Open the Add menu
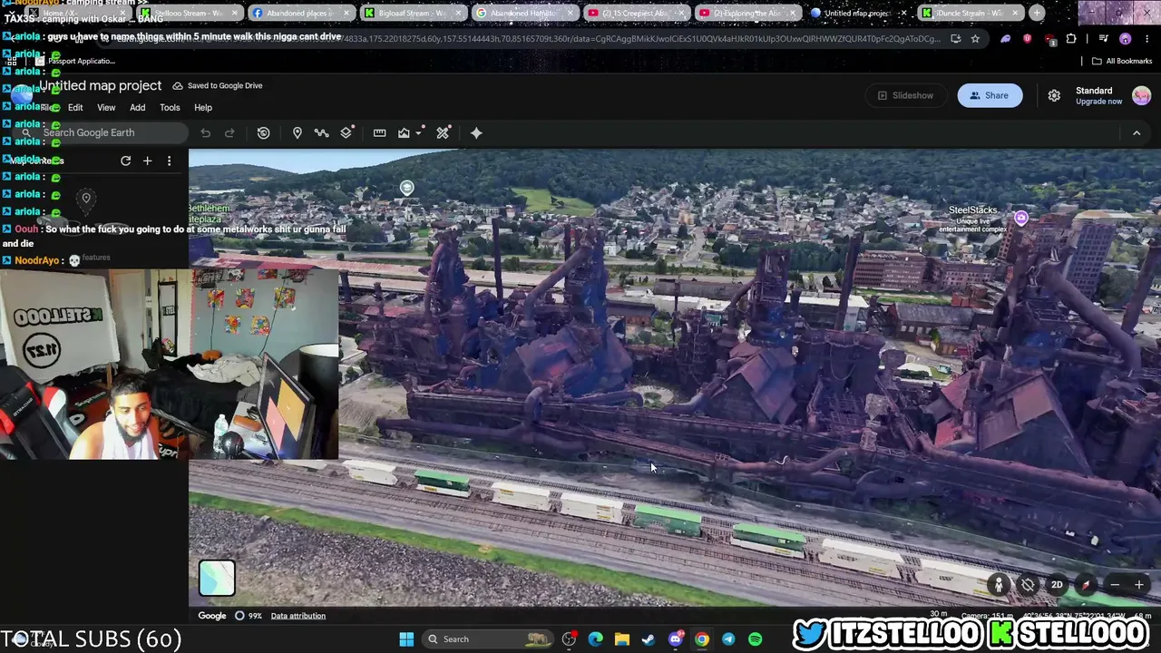 point(137,108)
